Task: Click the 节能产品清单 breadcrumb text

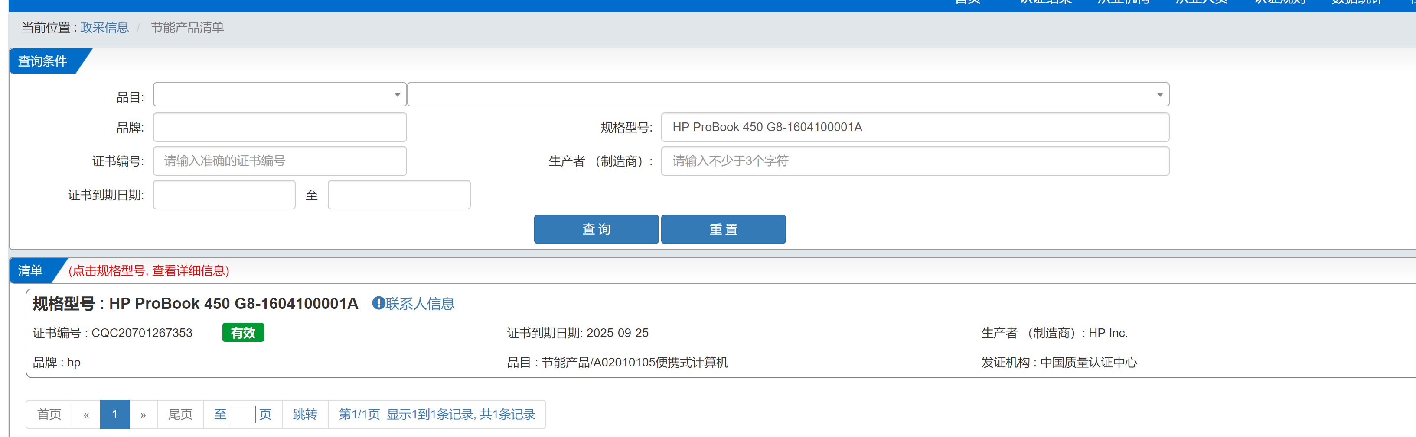Action: pos(187,27)
